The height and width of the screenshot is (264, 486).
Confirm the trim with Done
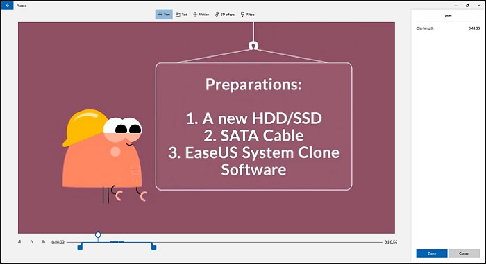click(x=432, y=254)
